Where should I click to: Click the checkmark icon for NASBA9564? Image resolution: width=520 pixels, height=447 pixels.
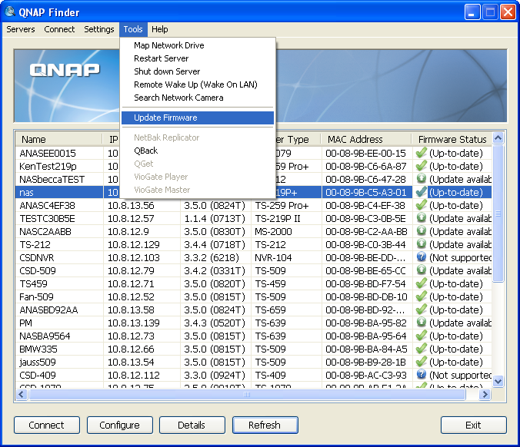click(x=421, y=336)
